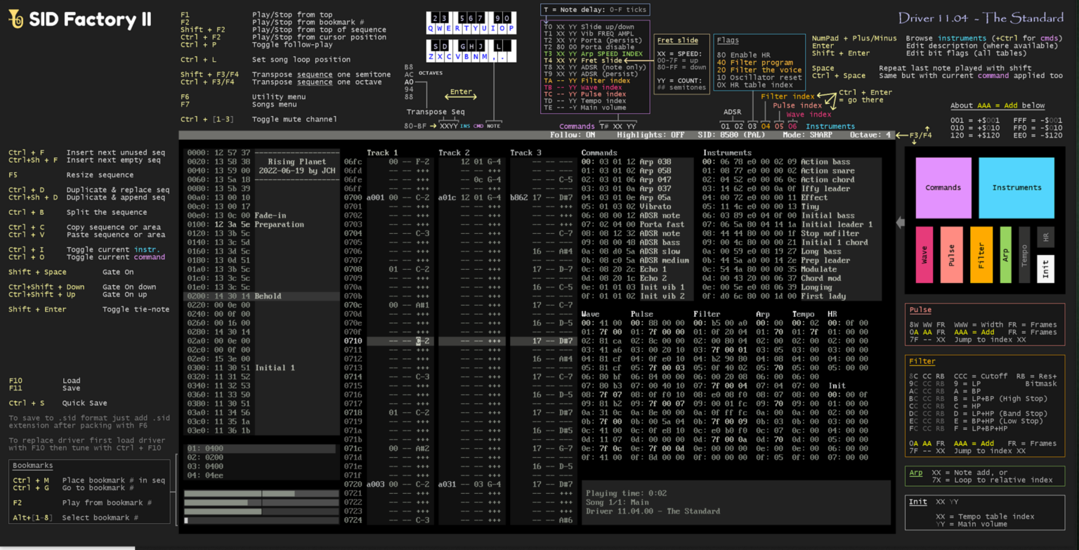The image size is (1079, 550).
Task: Select bookmark 02: 0200
Action: [x=261, y=457]
